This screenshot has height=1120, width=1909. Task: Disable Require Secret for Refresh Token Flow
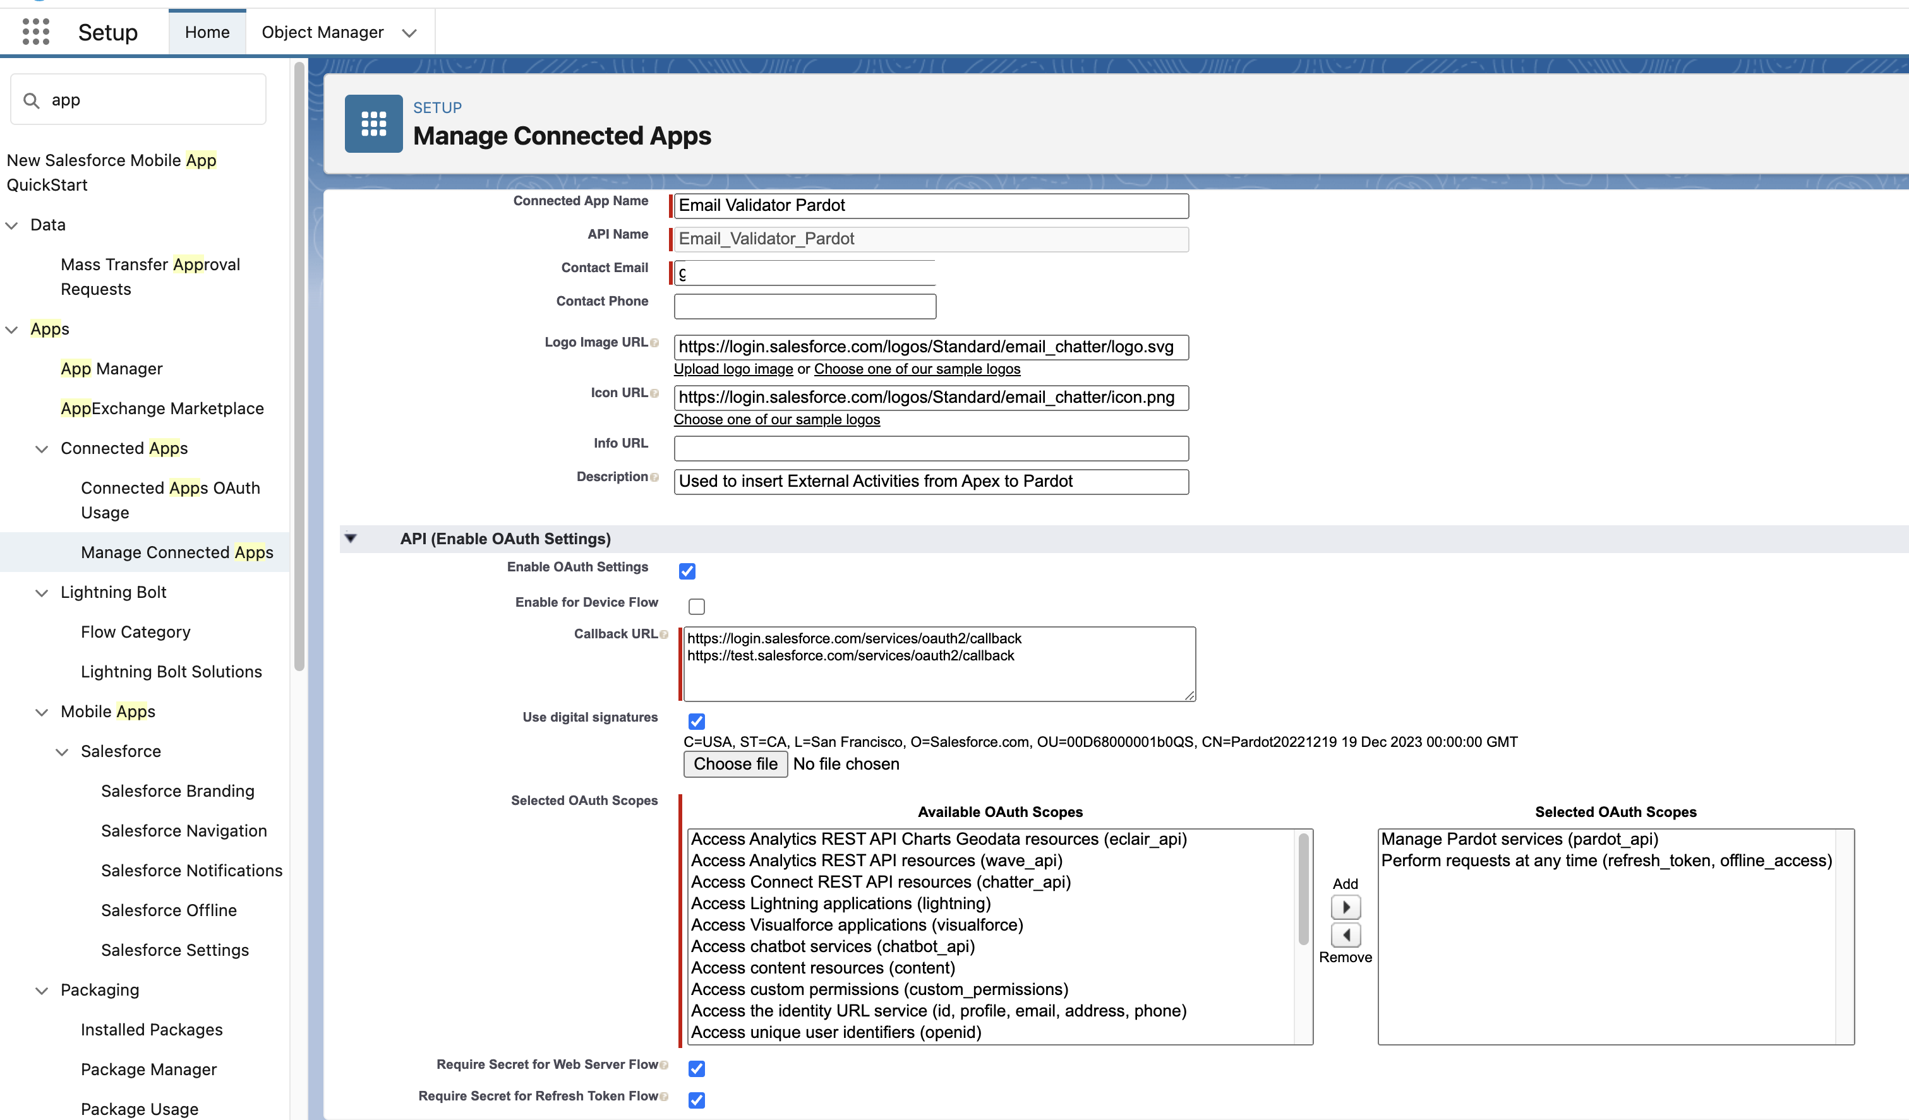pyautogui.click(x=696, y=1100)
